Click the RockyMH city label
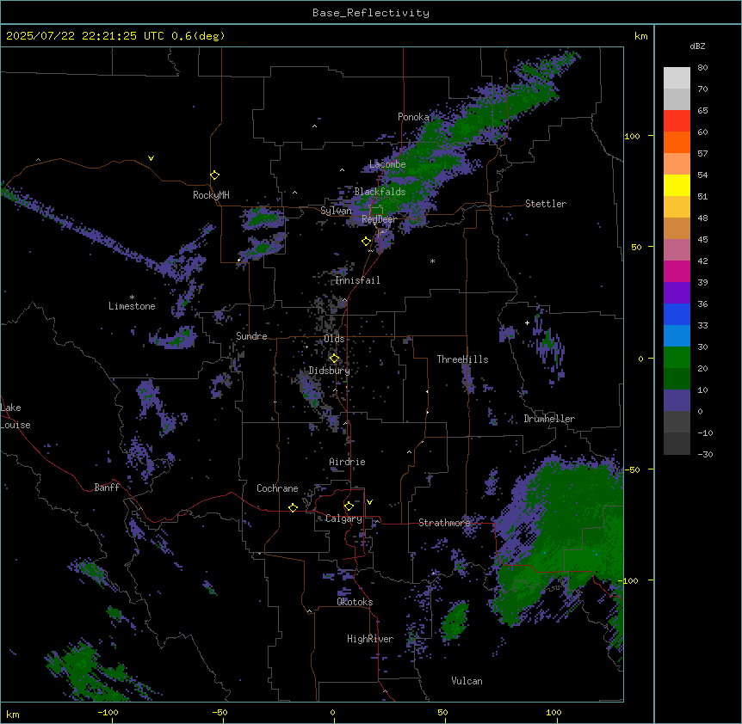742x724 pixels. [211, 195]
